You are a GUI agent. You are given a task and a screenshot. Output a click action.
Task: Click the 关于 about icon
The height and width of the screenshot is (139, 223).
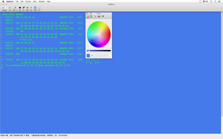point(39,8)
